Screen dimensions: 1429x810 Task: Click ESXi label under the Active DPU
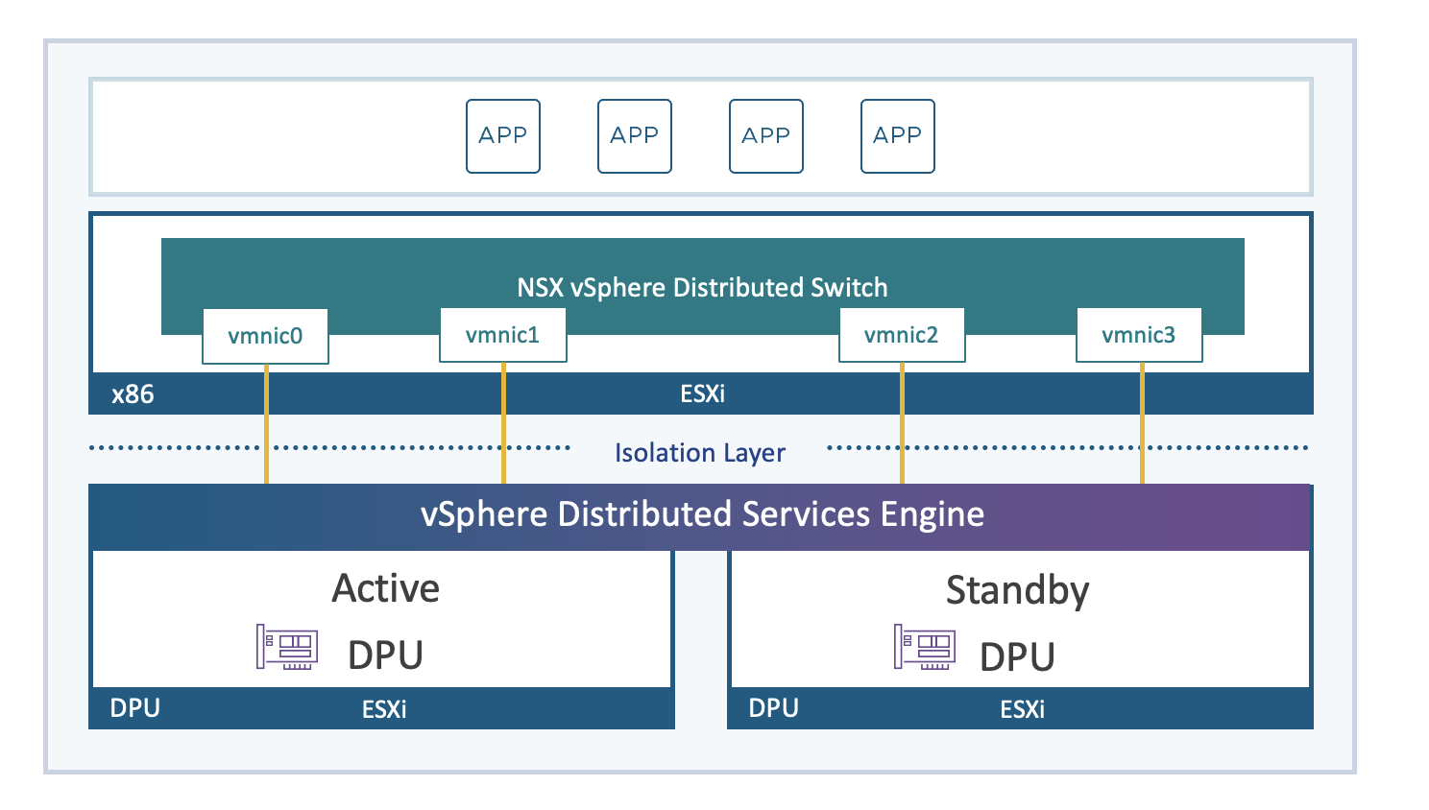[x=384, y=709]
